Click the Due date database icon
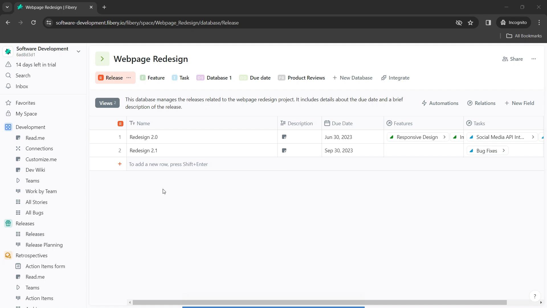Viewport: 547px width, 308px height. tap(244, 78)
